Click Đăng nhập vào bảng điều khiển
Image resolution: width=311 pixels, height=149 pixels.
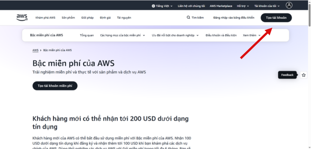tap(234, 18)
